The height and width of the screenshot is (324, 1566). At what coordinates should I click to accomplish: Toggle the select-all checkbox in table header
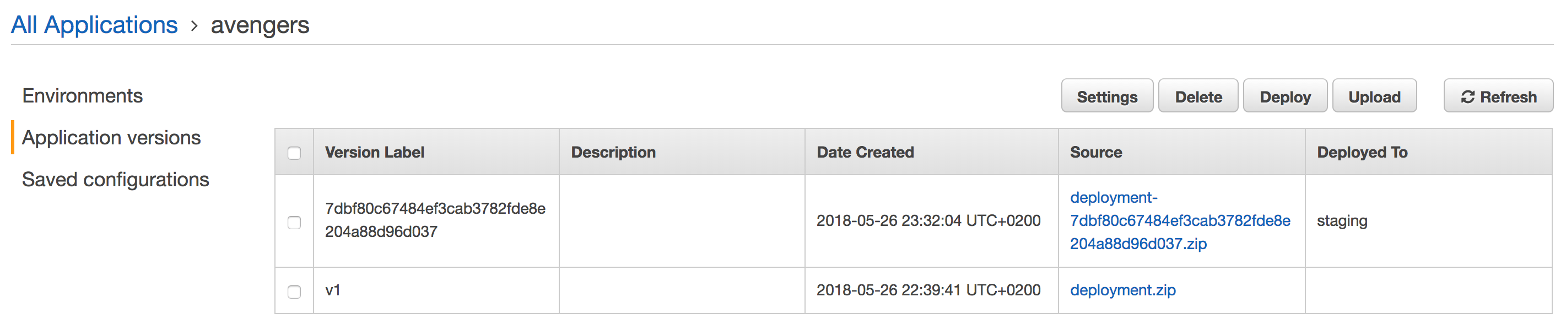(294, 153)
